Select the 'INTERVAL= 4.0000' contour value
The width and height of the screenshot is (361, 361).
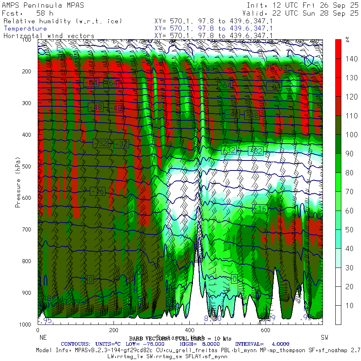pos(262,344)
